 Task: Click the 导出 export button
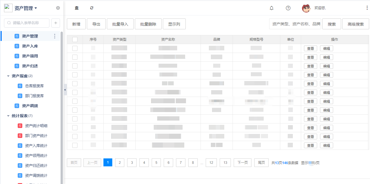click(x=96, y=24)
